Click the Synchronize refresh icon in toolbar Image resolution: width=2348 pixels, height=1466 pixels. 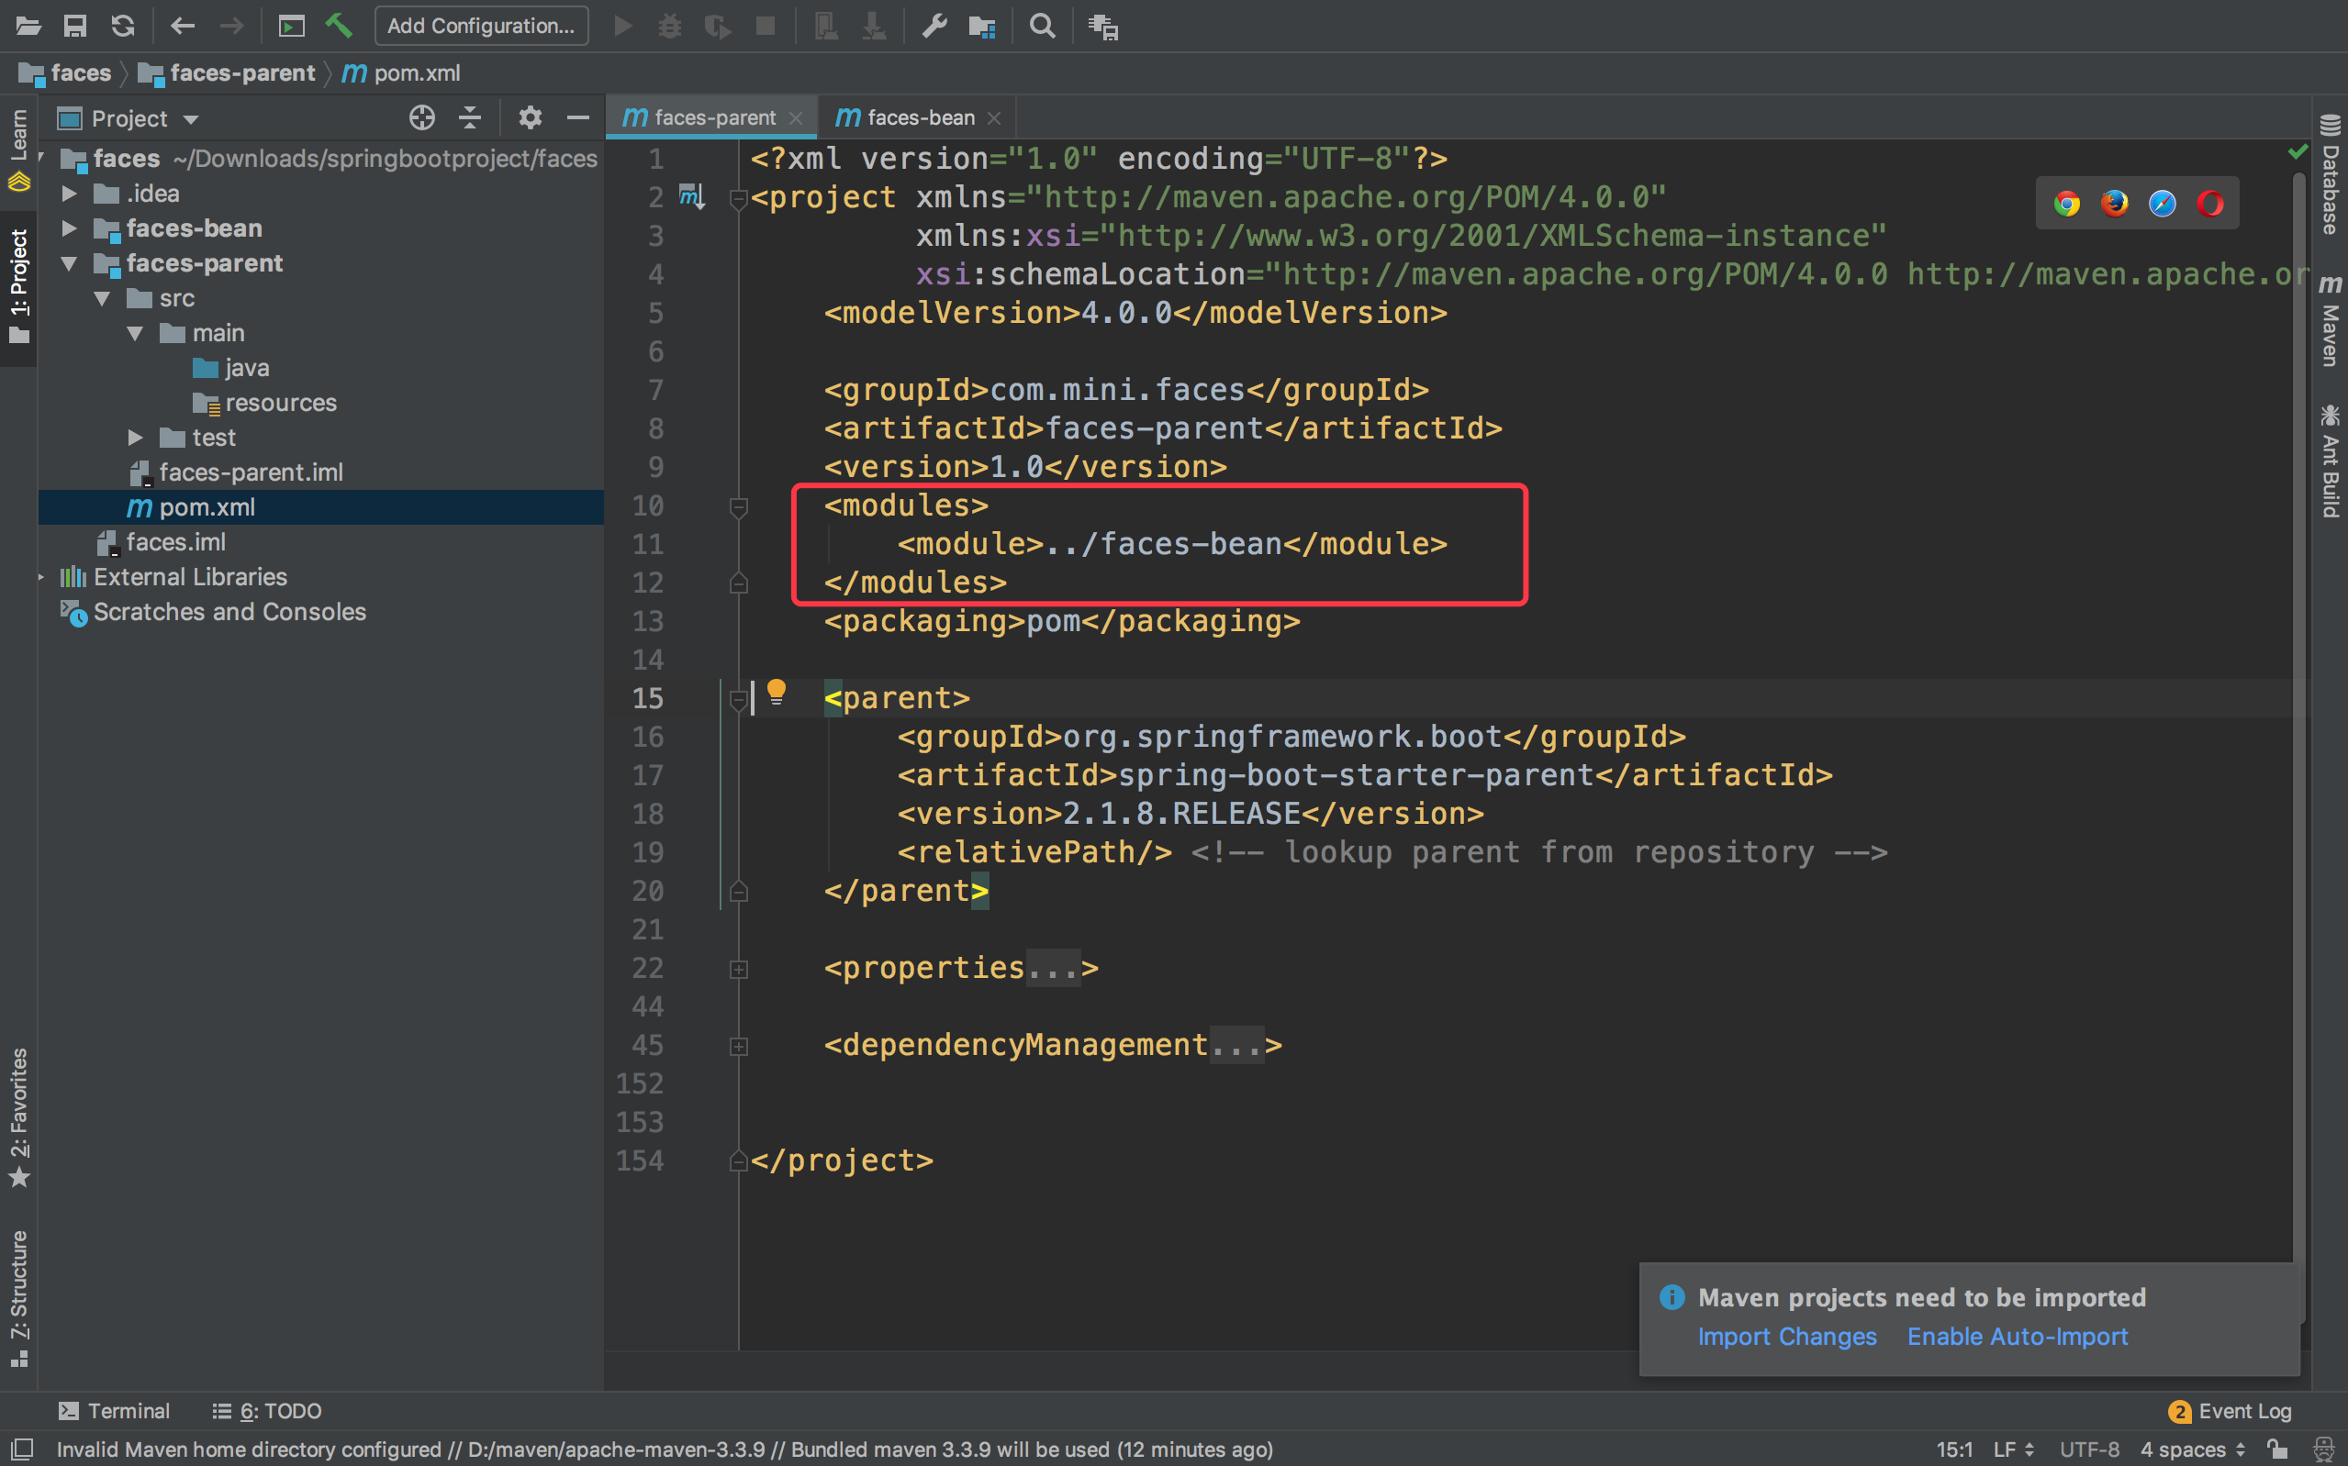click(122, 25)
